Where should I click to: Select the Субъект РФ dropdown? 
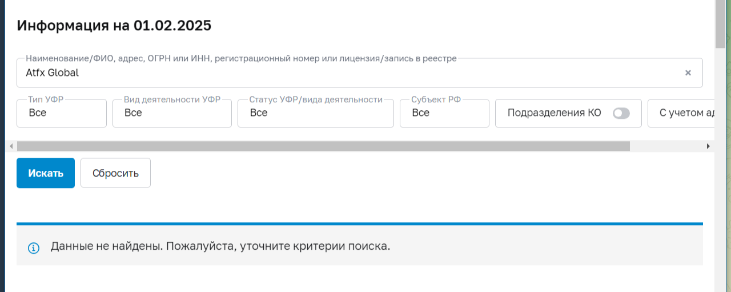444,113
